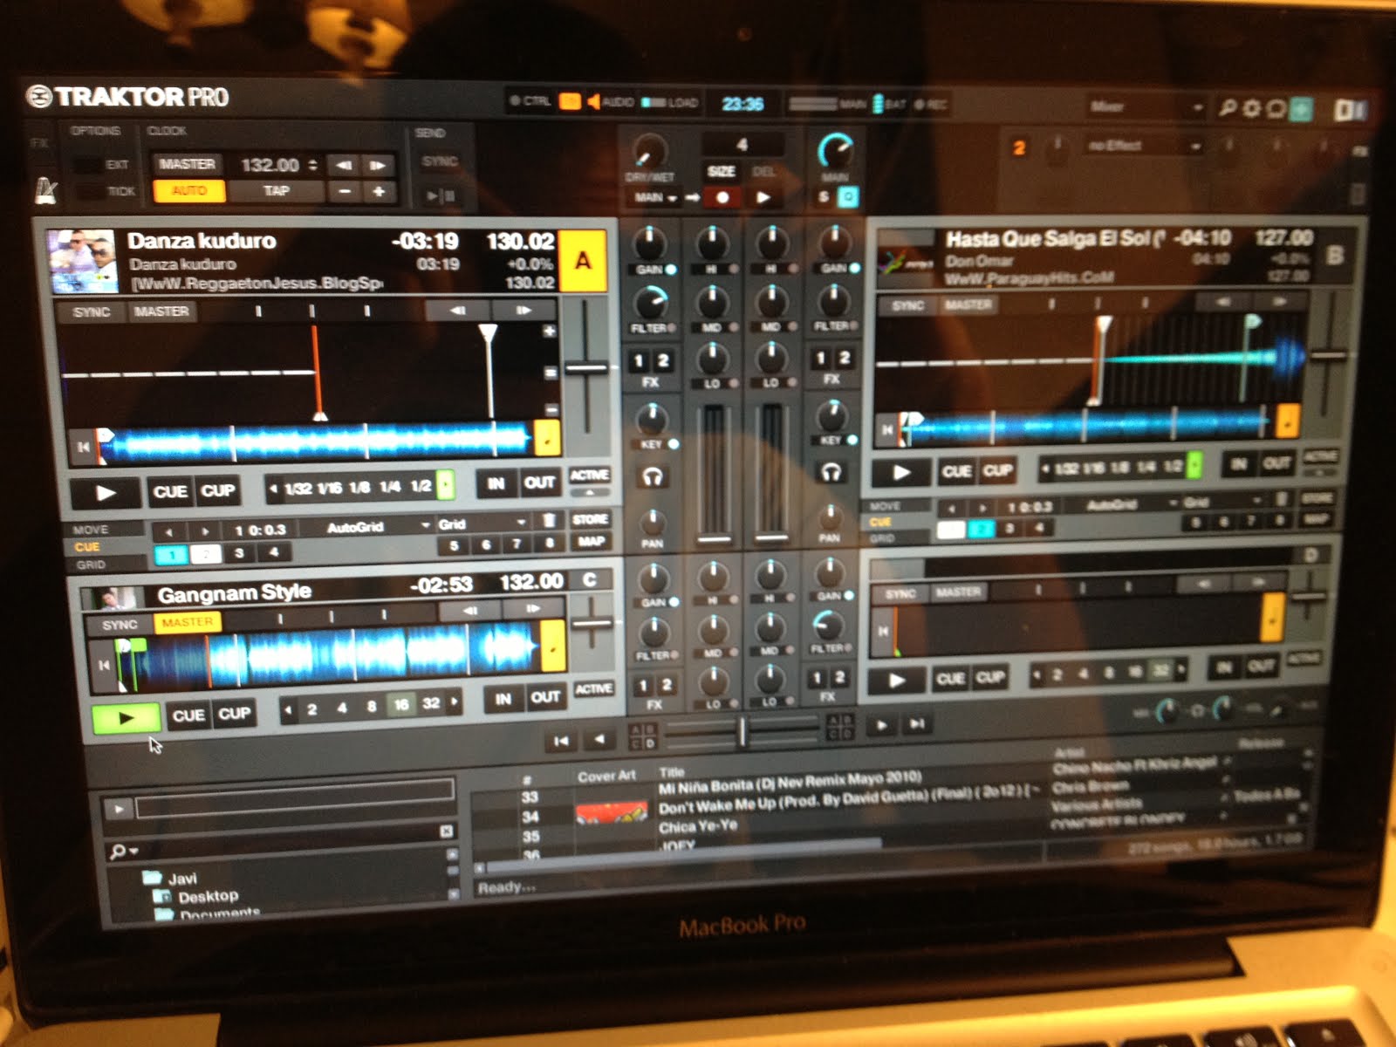1396x1047 pixels.
Task: Click crossfader auto-fade left arrow
Action: [x=599, y=740]
